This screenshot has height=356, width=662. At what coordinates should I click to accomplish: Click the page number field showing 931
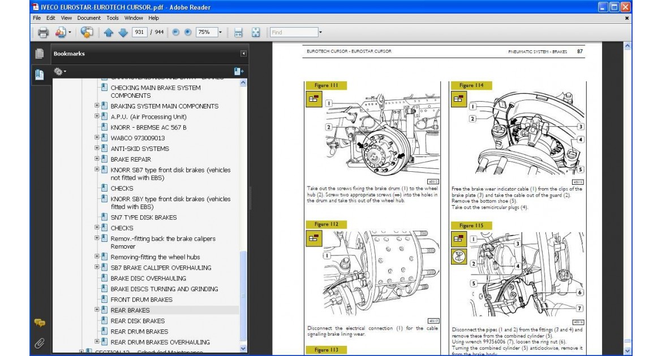[x=139, y=32]
